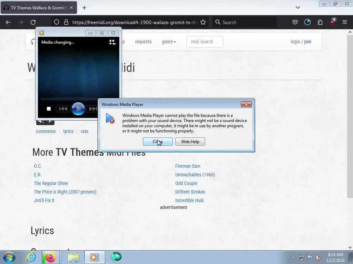Click page vertical scrollbar
Viewport: 353px width, 264px height.
pos(350,117)
